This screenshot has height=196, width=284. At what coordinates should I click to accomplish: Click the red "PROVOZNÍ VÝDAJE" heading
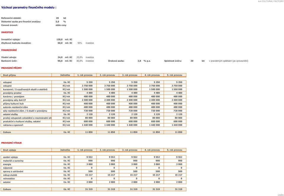[x=12, y=143]
